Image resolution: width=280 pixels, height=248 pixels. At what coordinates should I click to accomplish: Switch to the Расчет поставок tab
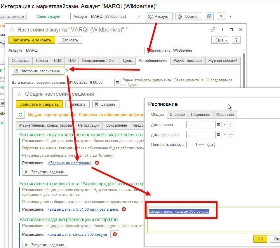pos(187,61)
